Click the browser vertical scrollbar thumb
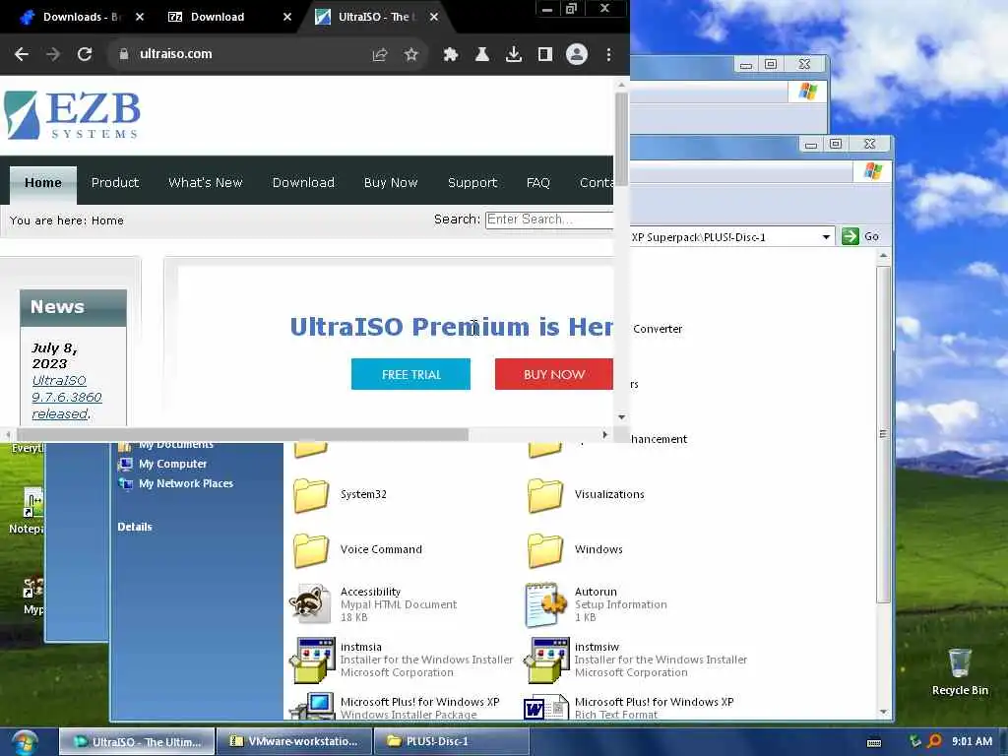1008x756 pixels. point(622,139)
